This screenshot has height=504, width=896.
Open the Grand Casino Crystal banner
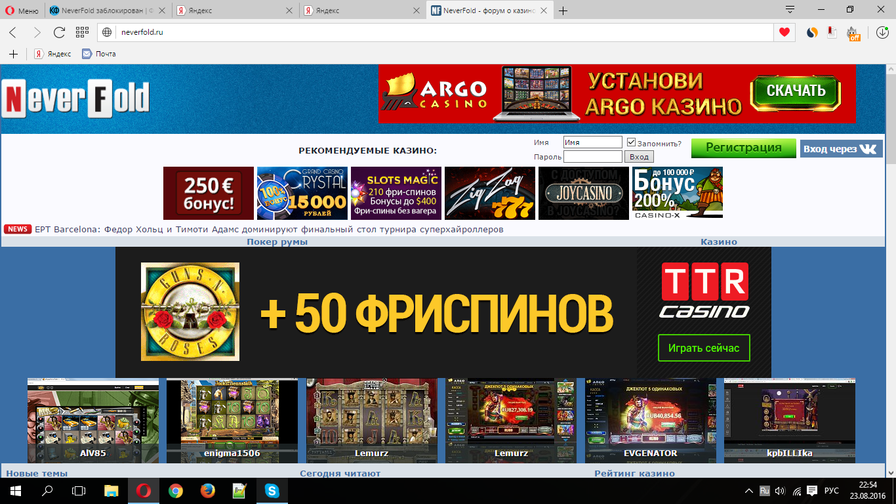click(302, 193)
